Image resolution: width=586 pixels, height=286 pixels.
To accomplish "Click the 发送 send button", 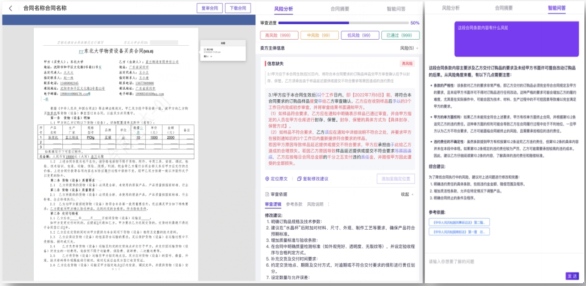I will point(572,276).
